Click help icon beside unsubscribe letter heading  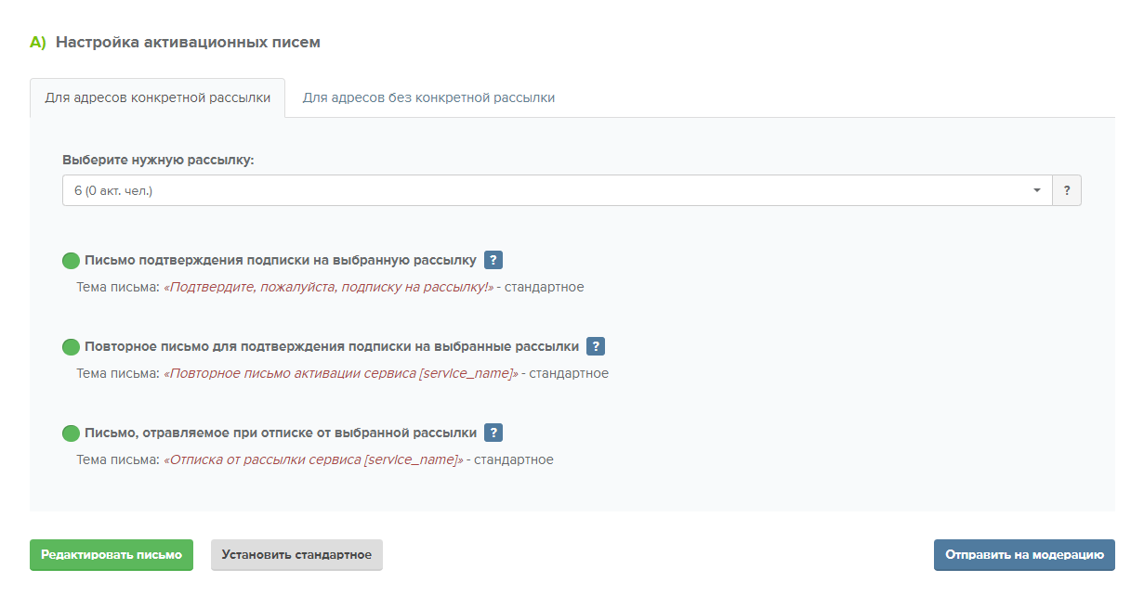click(x=493, y=433)
